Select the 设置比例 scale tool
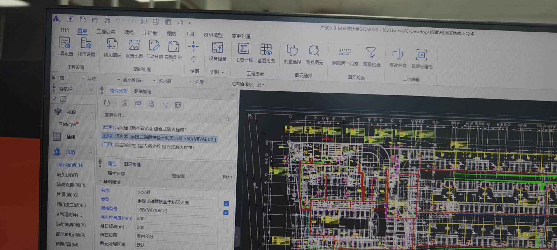Image resolution: width=557 pixels, height=250 pixels. (134, 49)
